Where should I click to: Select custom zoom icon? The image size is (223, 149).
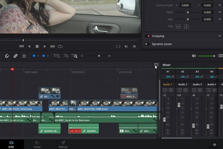(74, 56)
